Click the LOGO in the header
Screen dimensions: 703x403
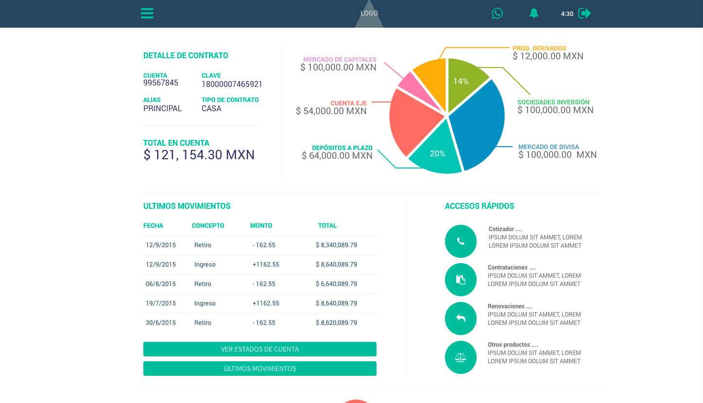tap(369, 14)
